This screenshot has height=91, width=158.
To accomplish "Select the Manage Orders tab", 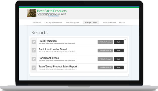I will (91, 23).
